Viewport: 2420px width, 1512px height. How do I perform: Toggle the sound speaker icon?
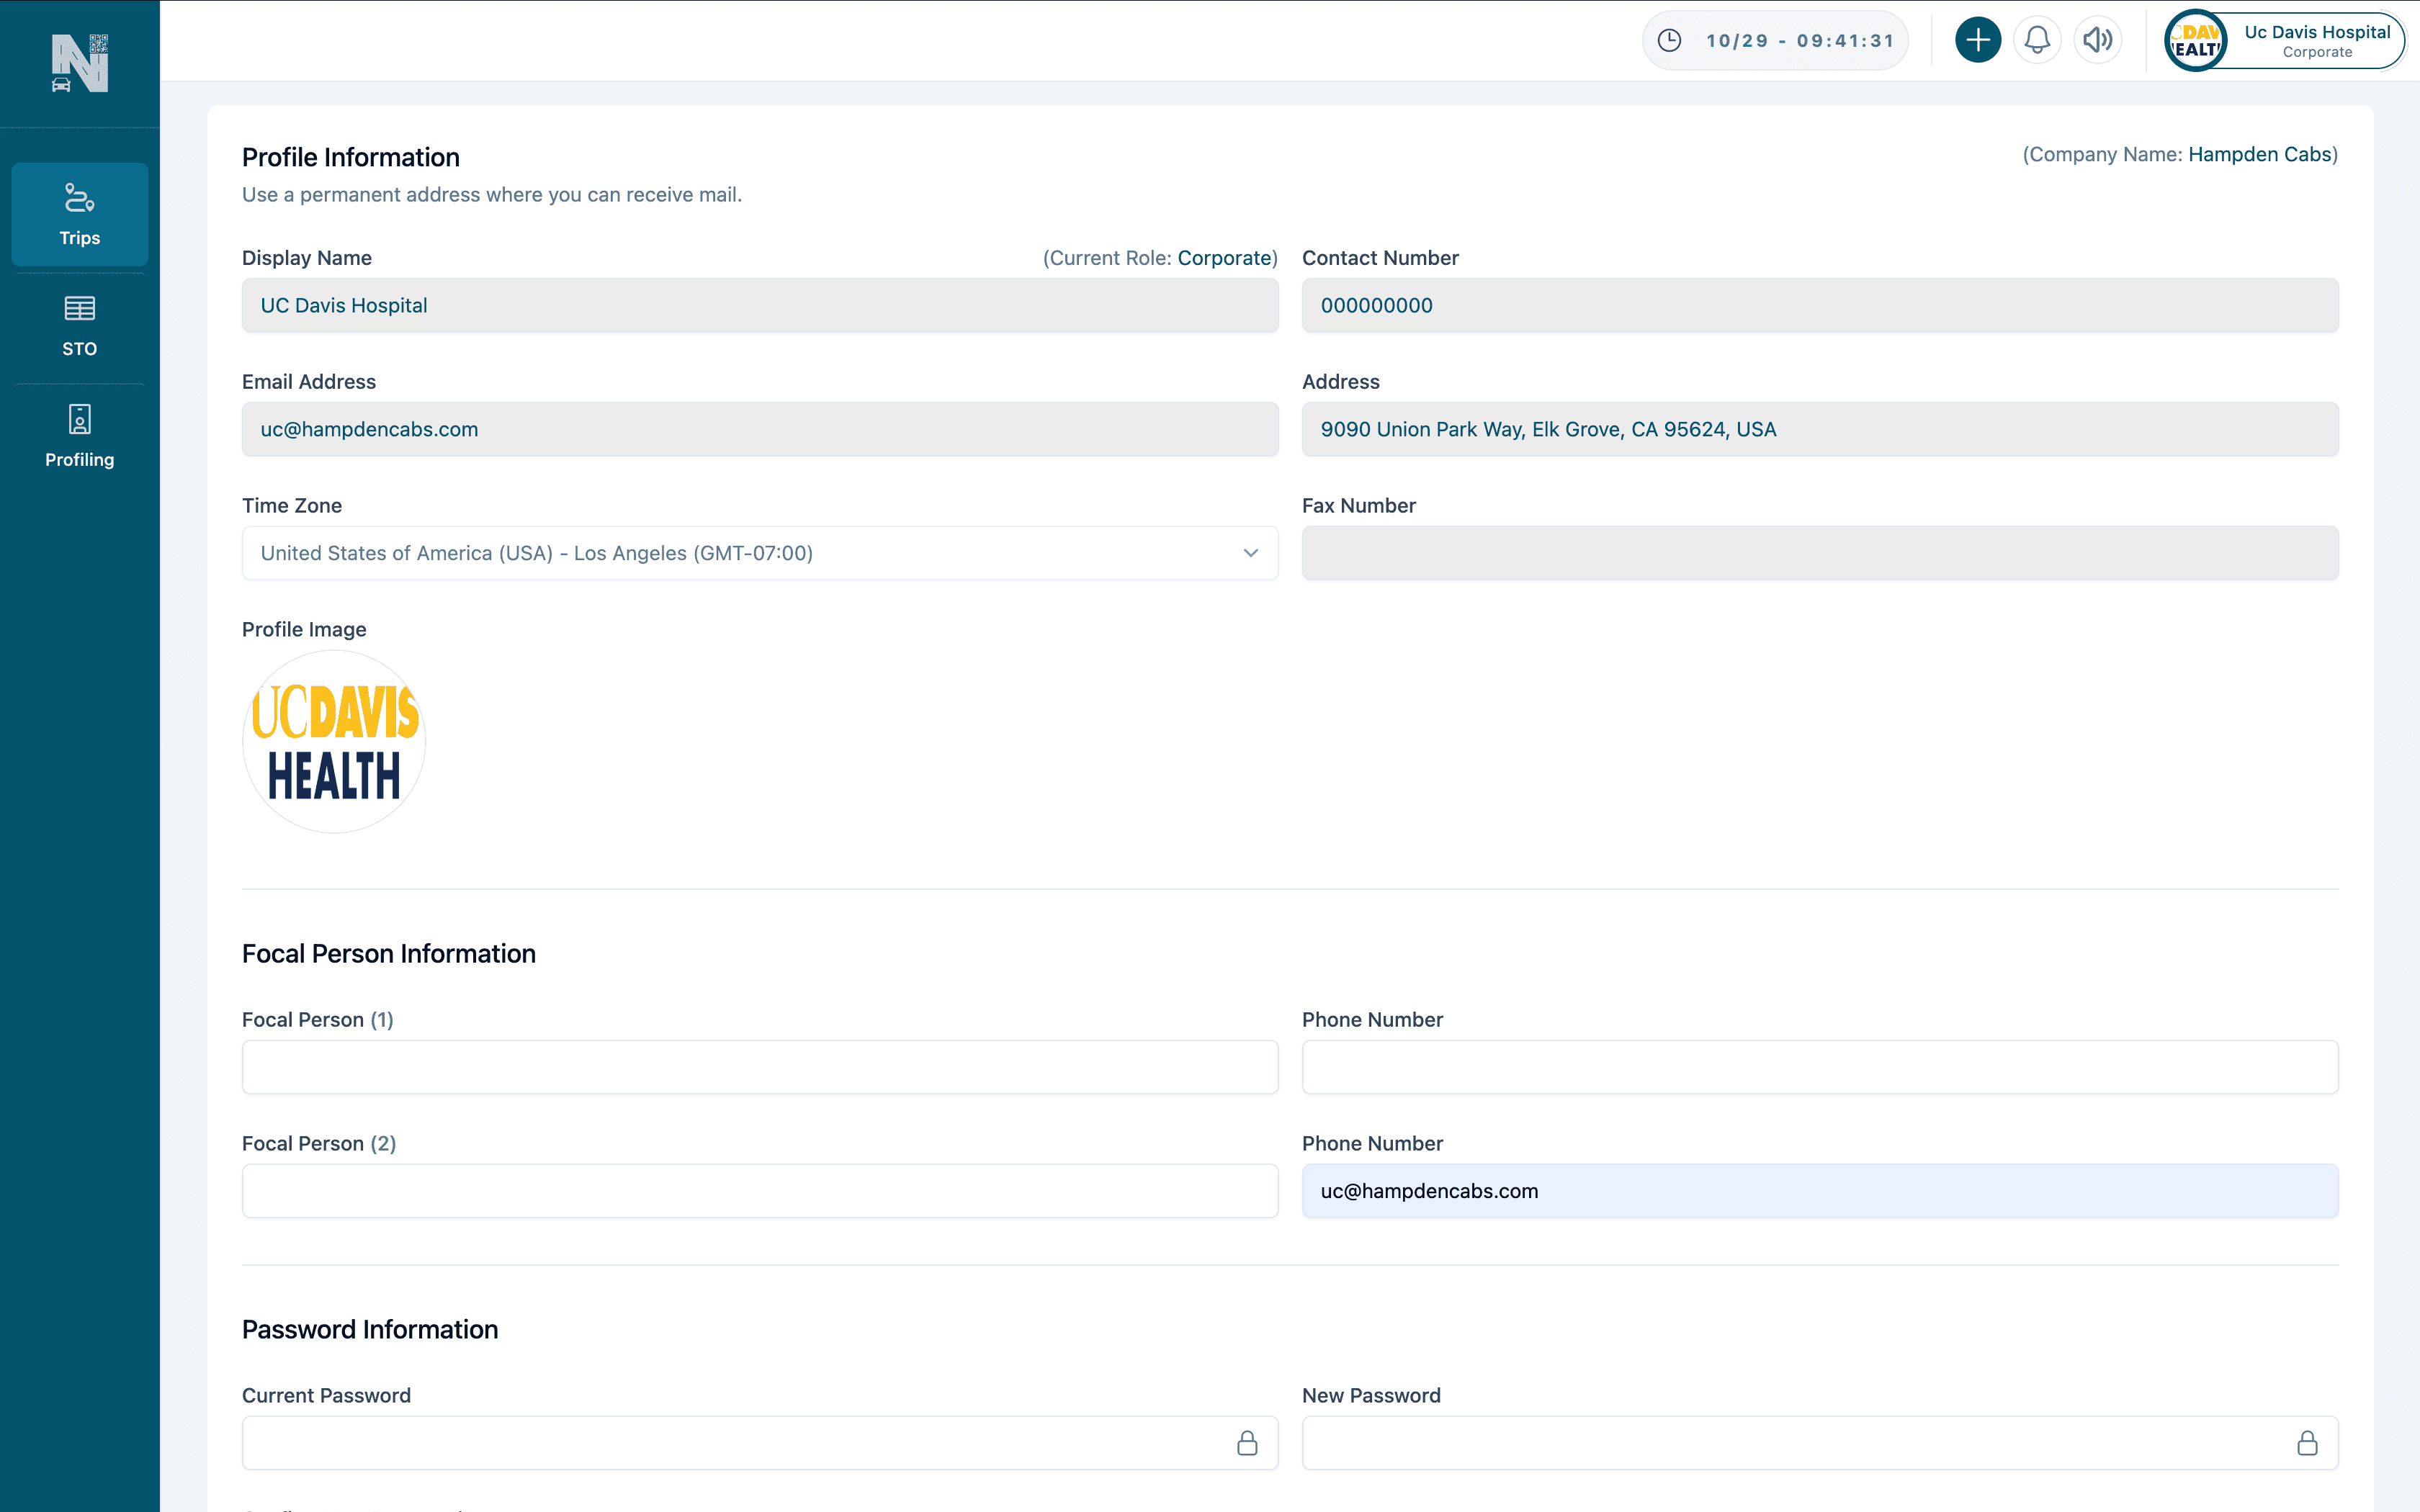coord(2097,40)
